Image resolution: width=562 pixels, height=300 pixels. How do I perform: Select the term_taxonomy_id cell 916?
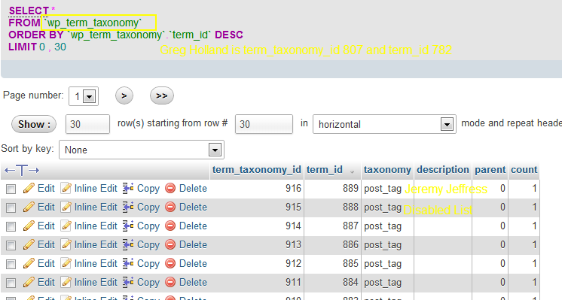(x=257, y=189)
